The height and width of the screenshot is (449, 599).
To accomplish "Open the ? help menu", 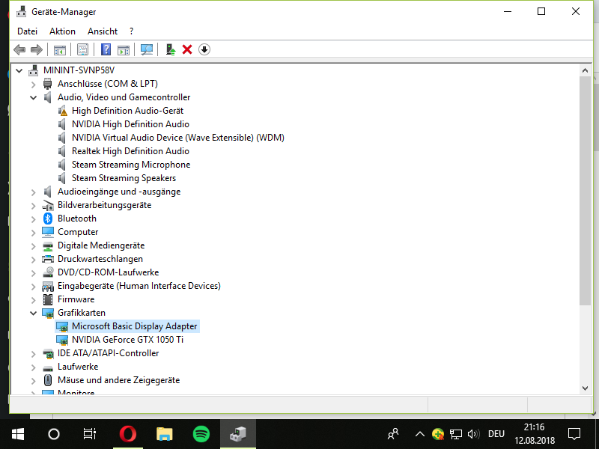I will (x=132, y=31).
